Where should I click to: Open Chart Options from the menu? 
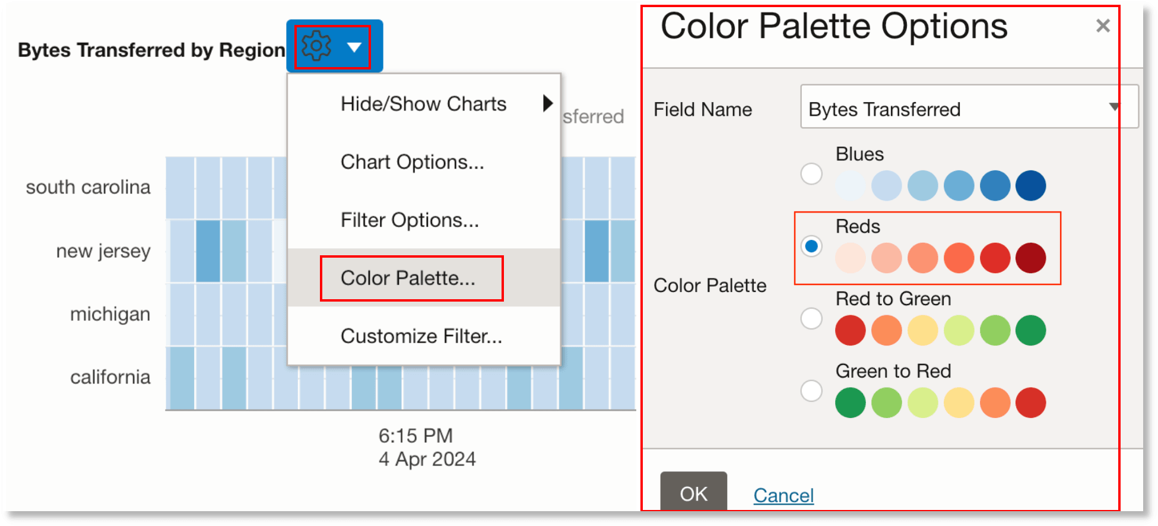pos(412,161)
